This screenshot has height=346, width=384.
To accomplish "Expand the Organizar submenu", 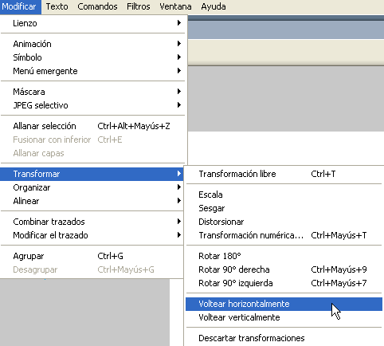I will click(x=92, y=187).
